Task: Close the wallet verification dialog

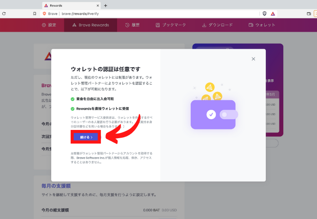Action: 253,59
